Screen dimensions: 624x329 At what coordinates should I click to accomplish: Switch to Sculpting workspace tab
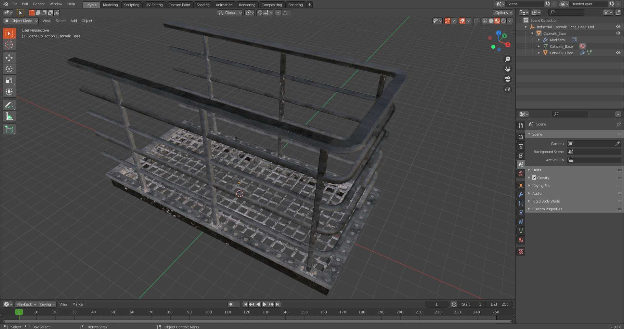[132, 5]
